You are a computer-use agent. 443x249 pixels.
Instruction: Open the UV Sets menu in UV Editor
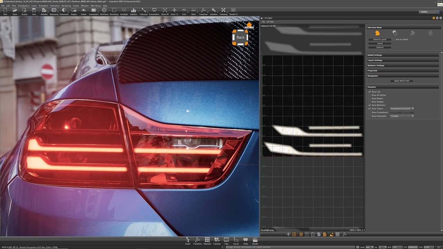coord(270,22)
